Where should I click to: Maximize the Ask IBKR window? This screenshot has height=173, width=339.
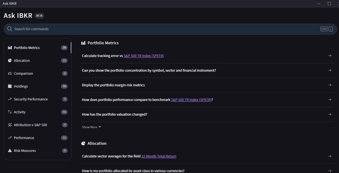[x=329, y=3]
